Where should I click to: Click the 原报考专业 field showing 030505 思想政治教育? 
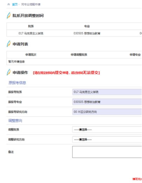107,102
